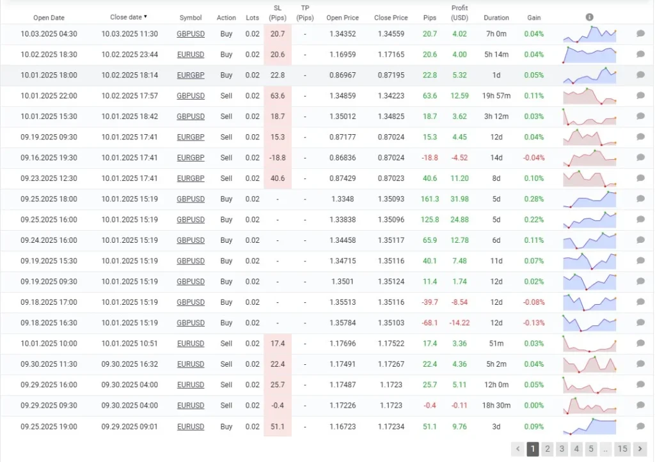This screenshot has width=655, height=462.
Task: Go to the next page arrow
Action: pyautogui.click(x=640, y=449)
